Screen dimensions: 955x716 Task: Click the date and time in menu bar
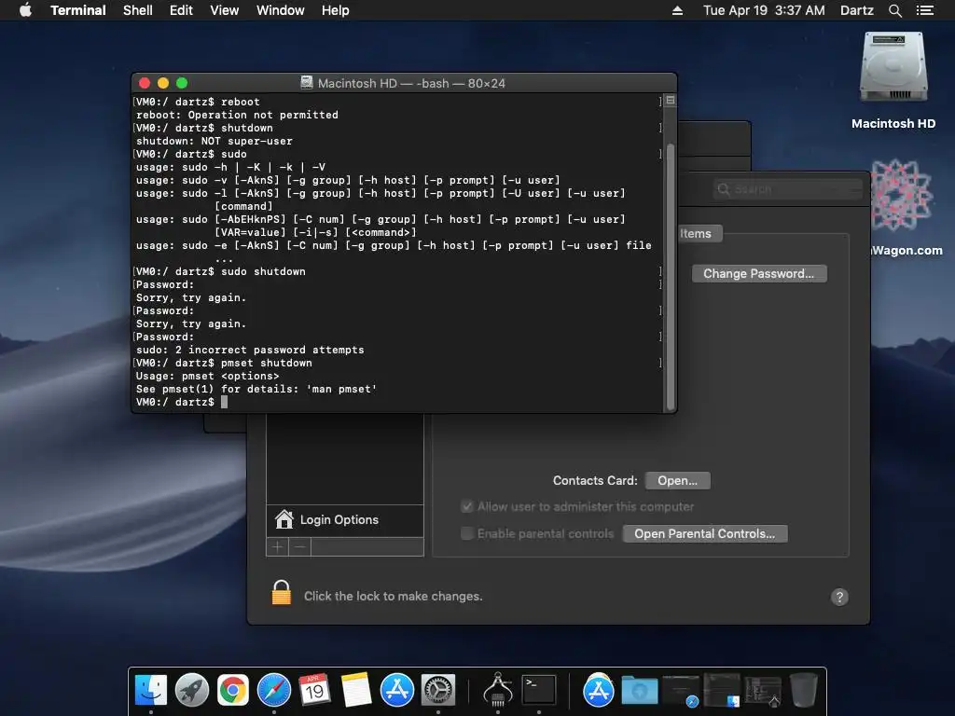pyautogui.click(x=764, y=10)
